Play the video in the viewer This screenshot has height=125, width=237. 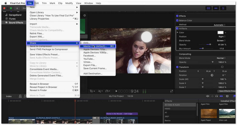pyautogui.click(x=116, y=91)
